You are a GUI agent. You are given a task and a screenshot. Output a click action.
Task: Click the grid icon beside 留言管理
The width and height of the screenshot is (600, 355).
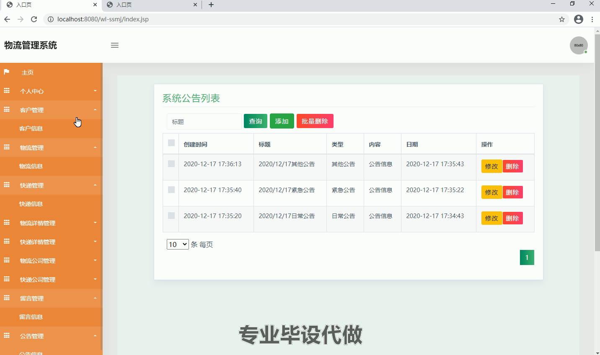coord(7,298)
